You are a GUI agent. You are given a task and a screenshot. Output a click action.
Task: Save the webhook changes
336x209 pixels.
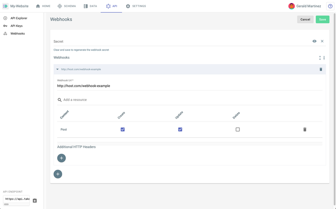click(323, 19)
